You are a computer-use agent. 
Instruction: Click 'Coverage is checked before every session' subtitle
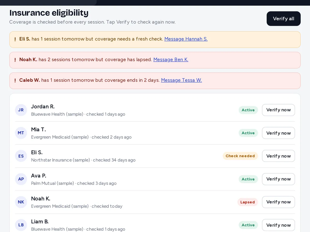(x=92, y=22)
